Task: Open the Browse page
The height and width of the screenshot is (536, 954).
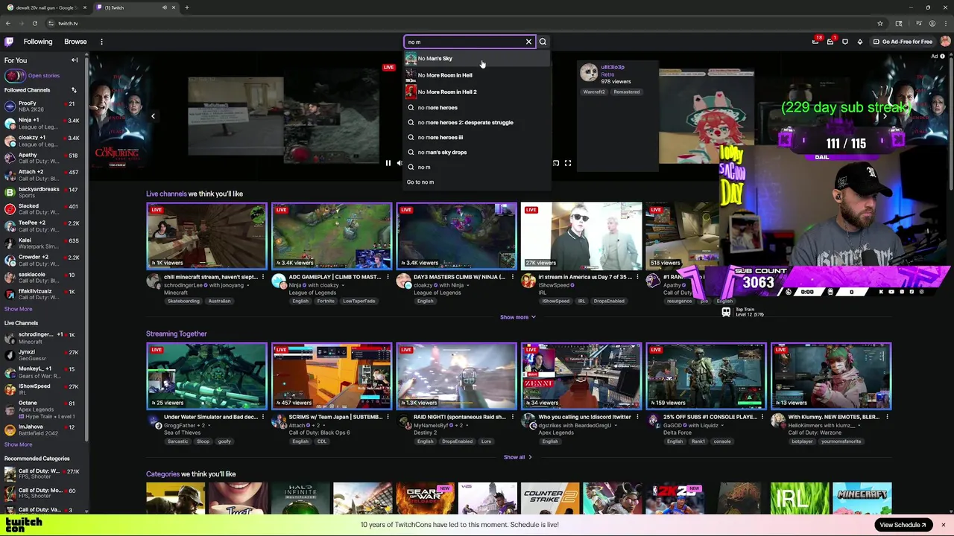Action: (75, 42)
